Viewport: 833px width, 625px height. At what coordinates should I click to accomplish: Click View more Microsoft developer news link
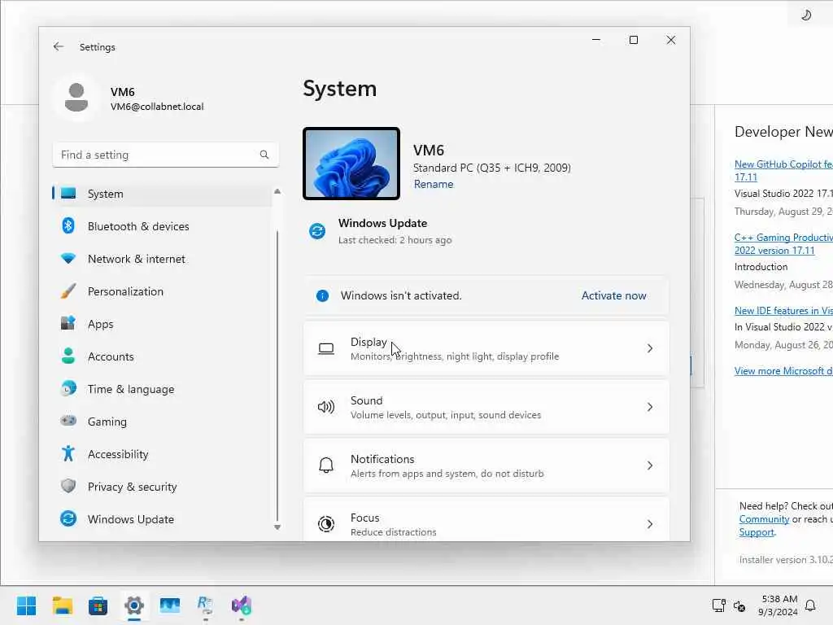click(x=783, y=371)
